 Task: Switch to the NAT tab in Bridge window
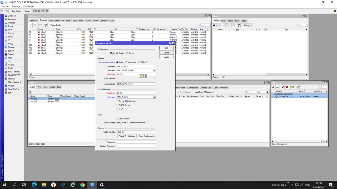point(237,21)
